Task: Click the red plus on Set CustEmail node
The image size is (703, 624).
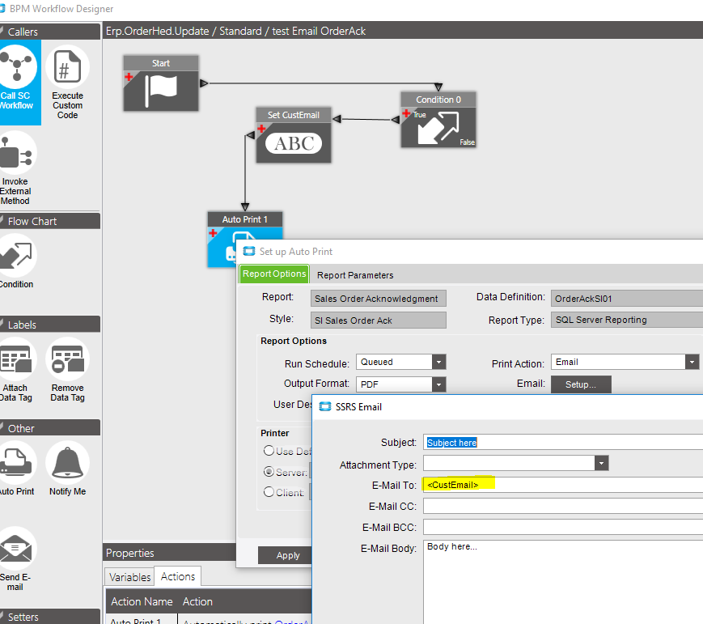Action: pos(261,129)
